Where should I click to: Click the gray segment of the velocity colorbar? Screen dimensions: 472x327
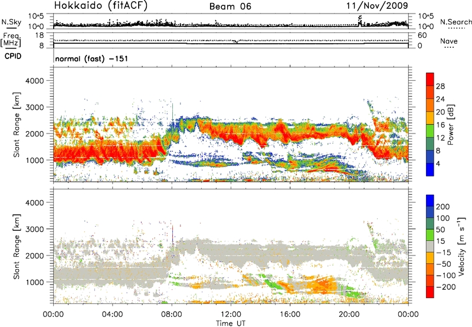pos(430,246)
